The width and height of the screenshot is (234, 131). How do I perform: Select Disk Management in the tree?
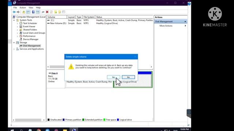(x=32, y=46)
